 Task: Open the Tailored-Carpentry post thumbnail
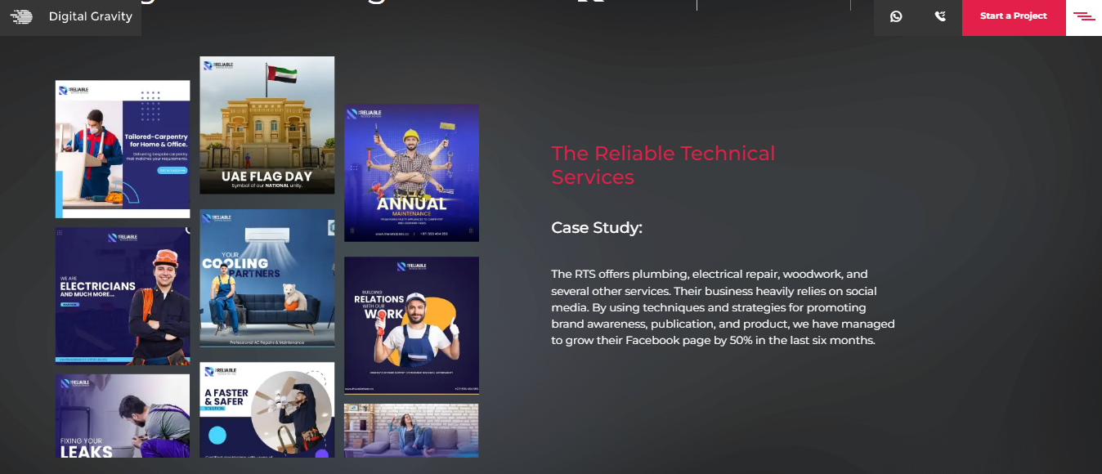(123, 149)
